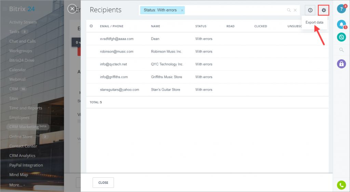This screenshot has height=192, width=350.
Task: Clear the filter field with the X icon
Action: 295,10
